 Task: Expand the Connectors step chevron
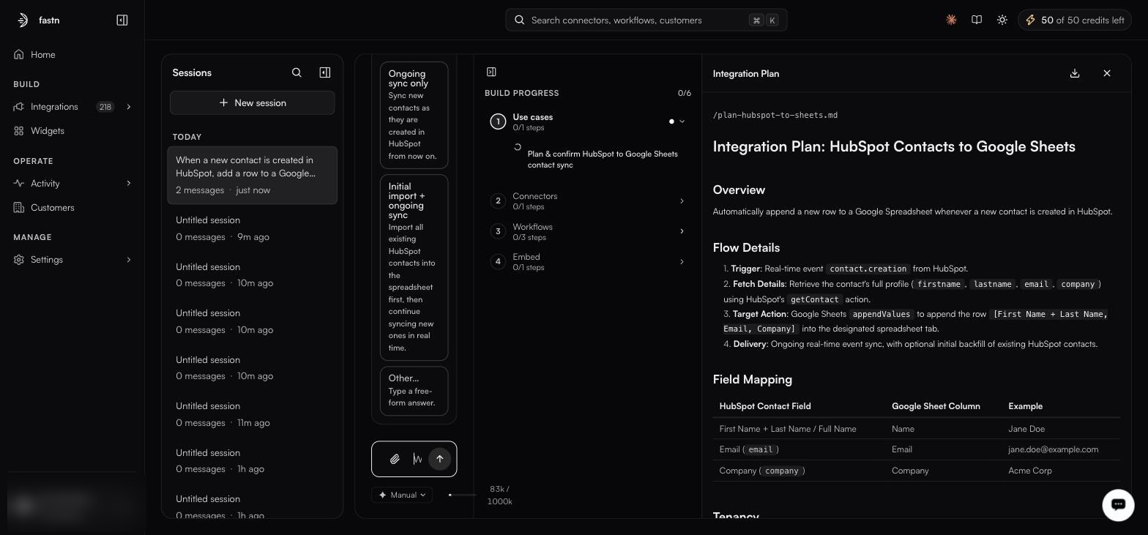click(x=682, y=201)
